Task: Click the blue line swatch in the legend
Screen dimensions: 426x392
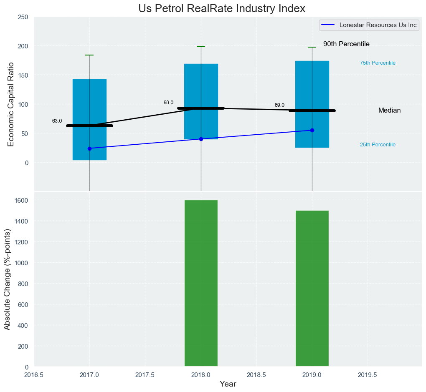Action: tap(329, 25)
